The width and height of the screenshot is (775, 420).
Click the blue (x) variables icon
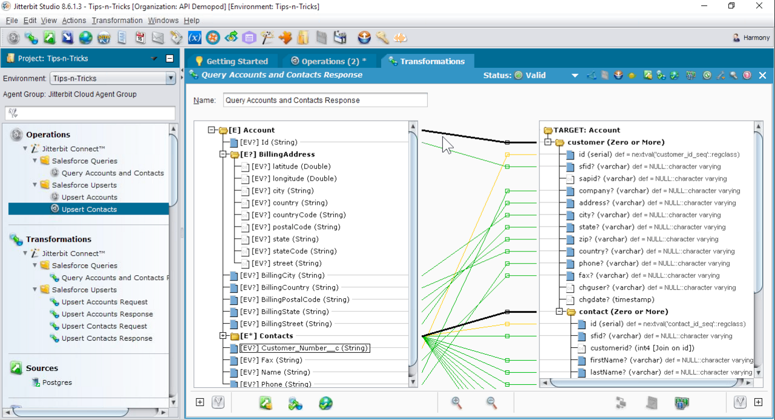(x=195, y=38)
